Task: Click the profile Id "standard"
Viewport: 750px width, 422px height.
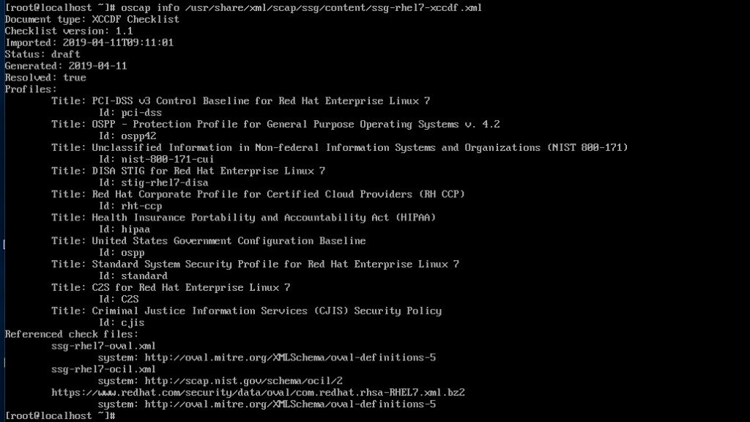Action: tap(144, 275)
